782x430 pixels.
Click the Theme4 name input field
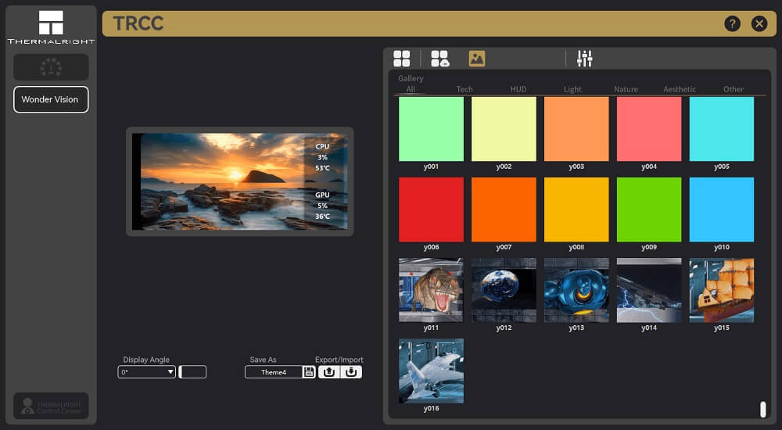coord(273,372)
